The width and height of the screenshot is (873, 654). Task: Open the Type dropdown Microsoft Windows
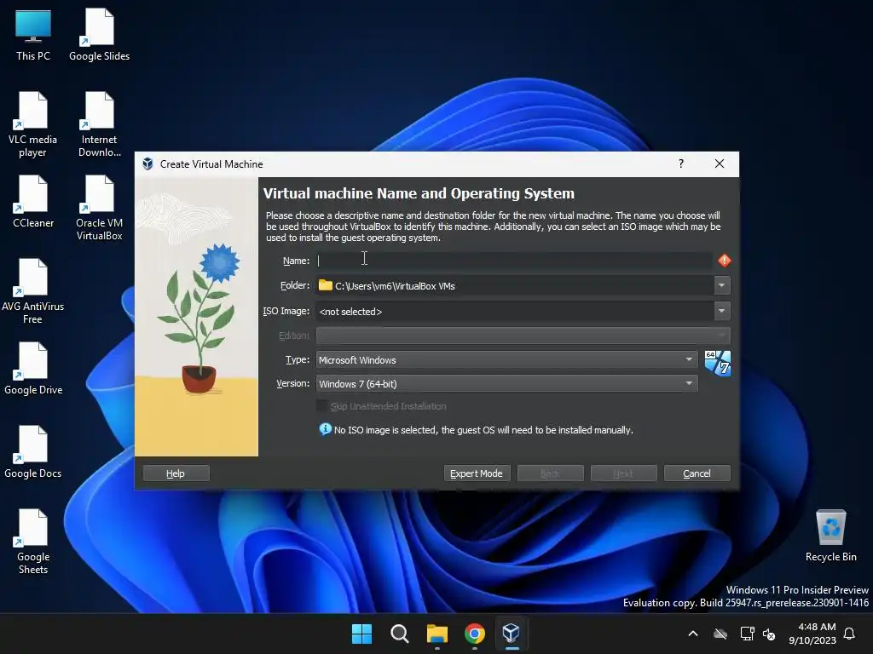(x=506, y=360)
